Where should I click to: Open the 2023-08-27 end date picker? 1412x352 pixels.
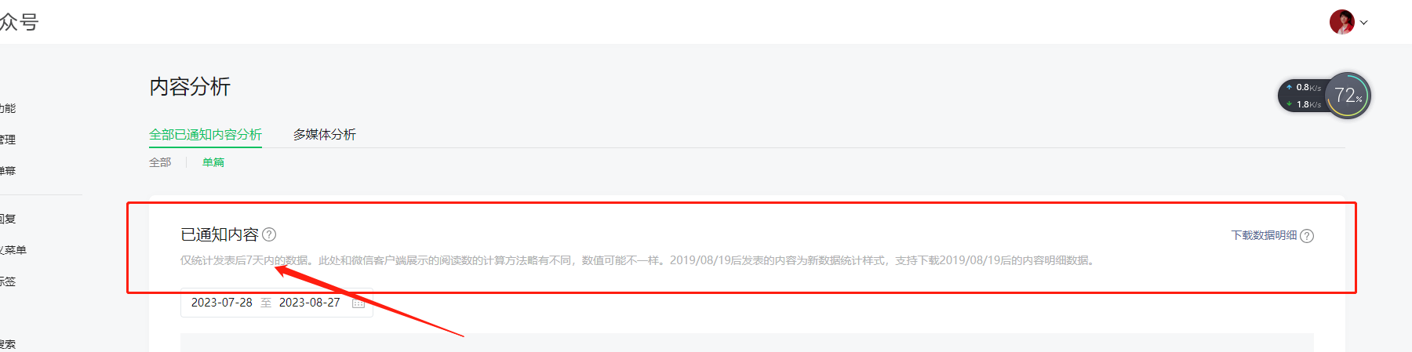point(310,303)
